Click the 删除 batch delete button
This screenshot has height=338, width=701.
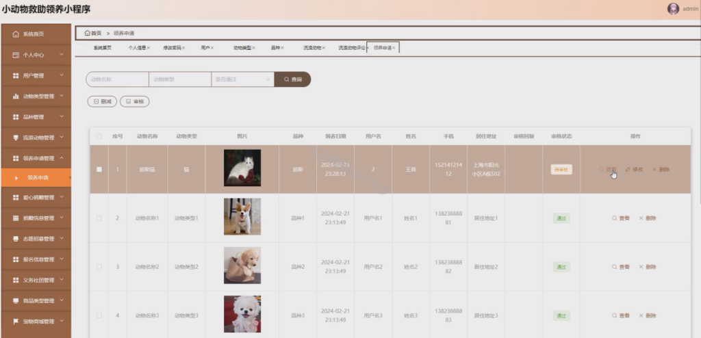(x=102, y=101)
